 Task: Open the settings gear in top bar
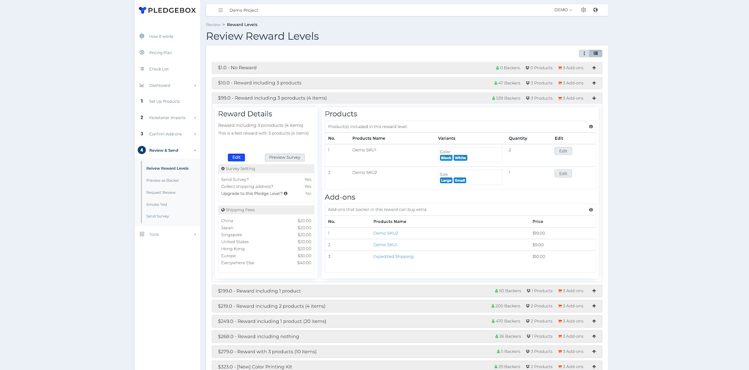click(583, 10)
